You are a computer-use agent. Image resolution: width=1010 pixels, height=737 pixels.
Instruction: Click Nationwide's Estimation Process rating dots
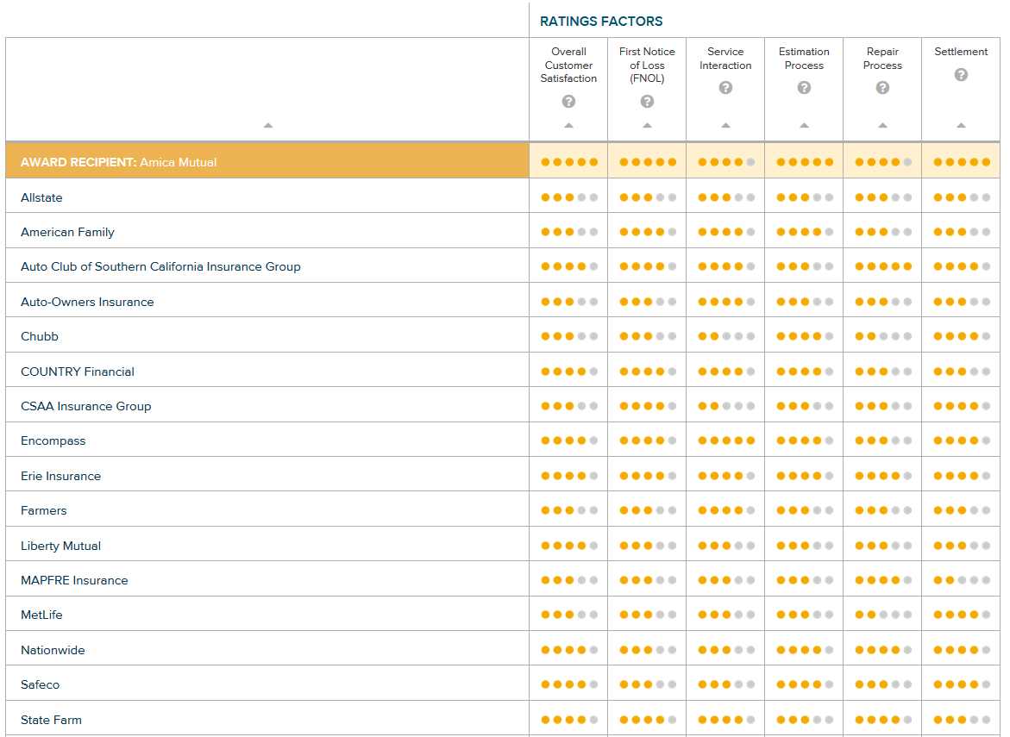(x=805, y=650)
